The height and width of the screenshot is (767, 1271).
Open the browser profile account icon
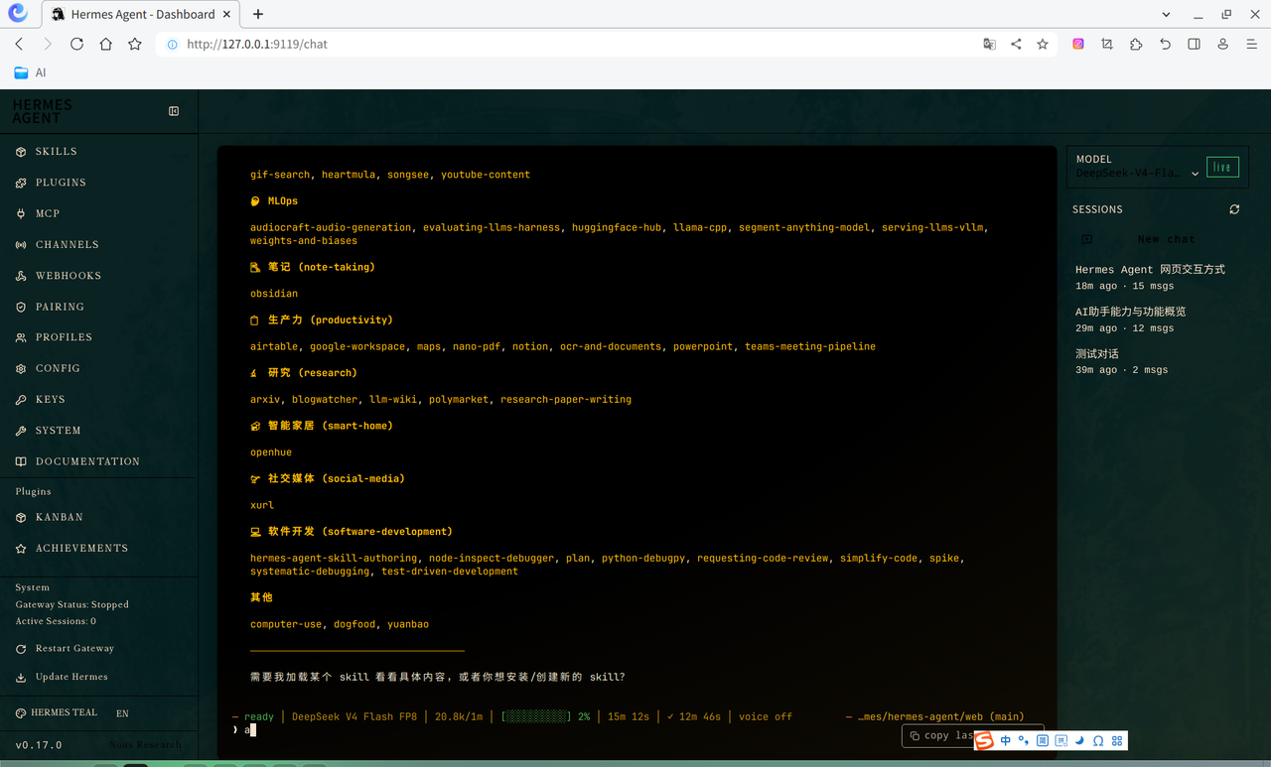click(x=1222, y=44)
